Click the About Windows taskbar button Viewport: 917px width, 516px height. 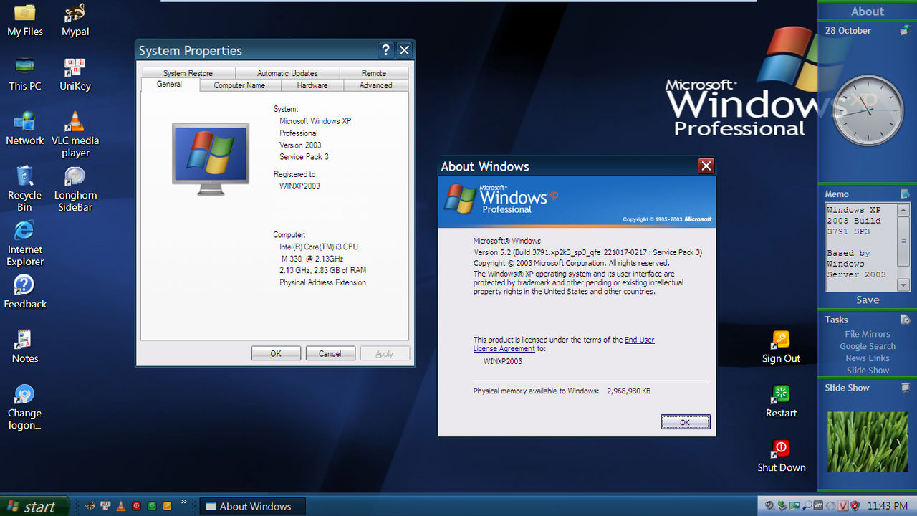[x=252, y=506]
